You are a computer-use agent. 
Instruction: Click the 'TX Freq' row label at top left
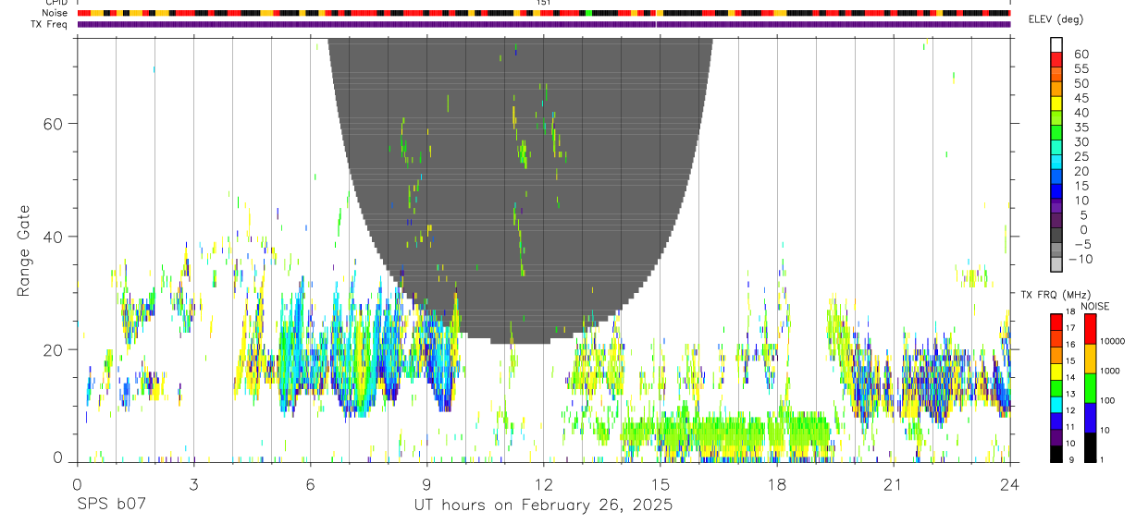[x=50, y=24]
